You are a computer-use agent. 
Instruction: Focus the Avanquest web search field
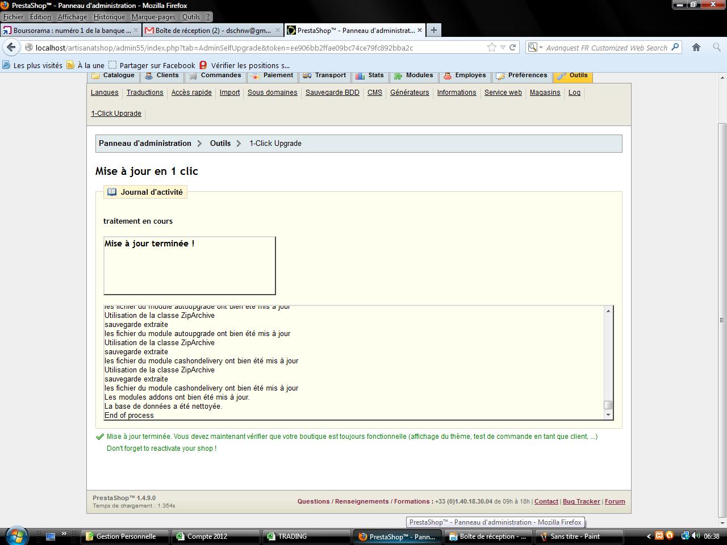tap(606, 48)
